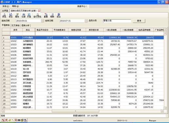The image size is (169, 123).
Task: Open the 系统 menu
Action: 6,6
